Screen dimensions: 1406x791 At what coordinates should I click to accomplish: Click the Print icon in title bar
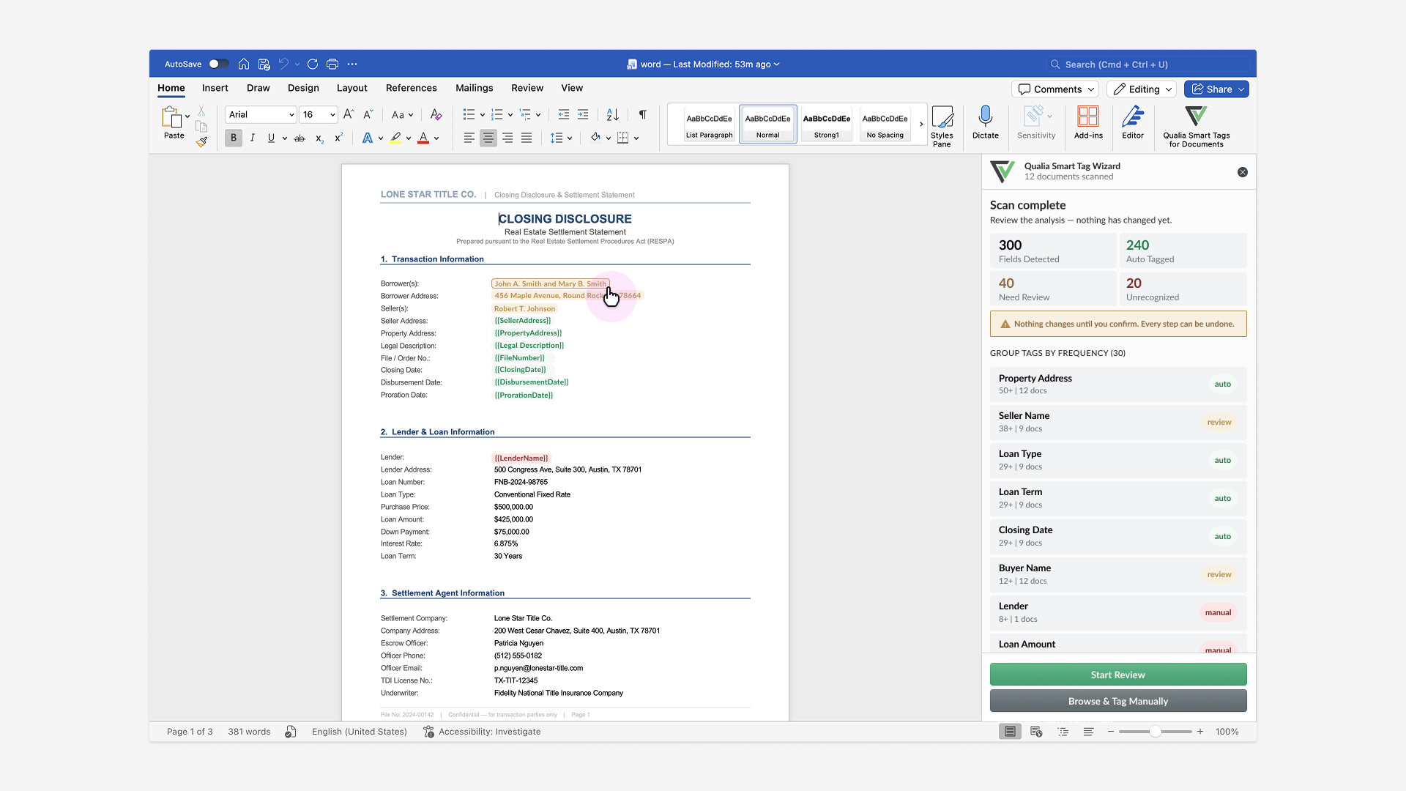coord(332,64)
